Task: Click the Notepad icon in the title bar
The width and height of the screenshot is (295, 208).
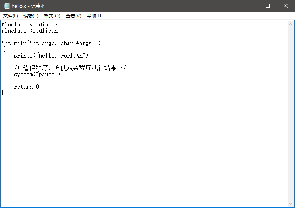Action: pyautogui.click(x=7, y=6)
